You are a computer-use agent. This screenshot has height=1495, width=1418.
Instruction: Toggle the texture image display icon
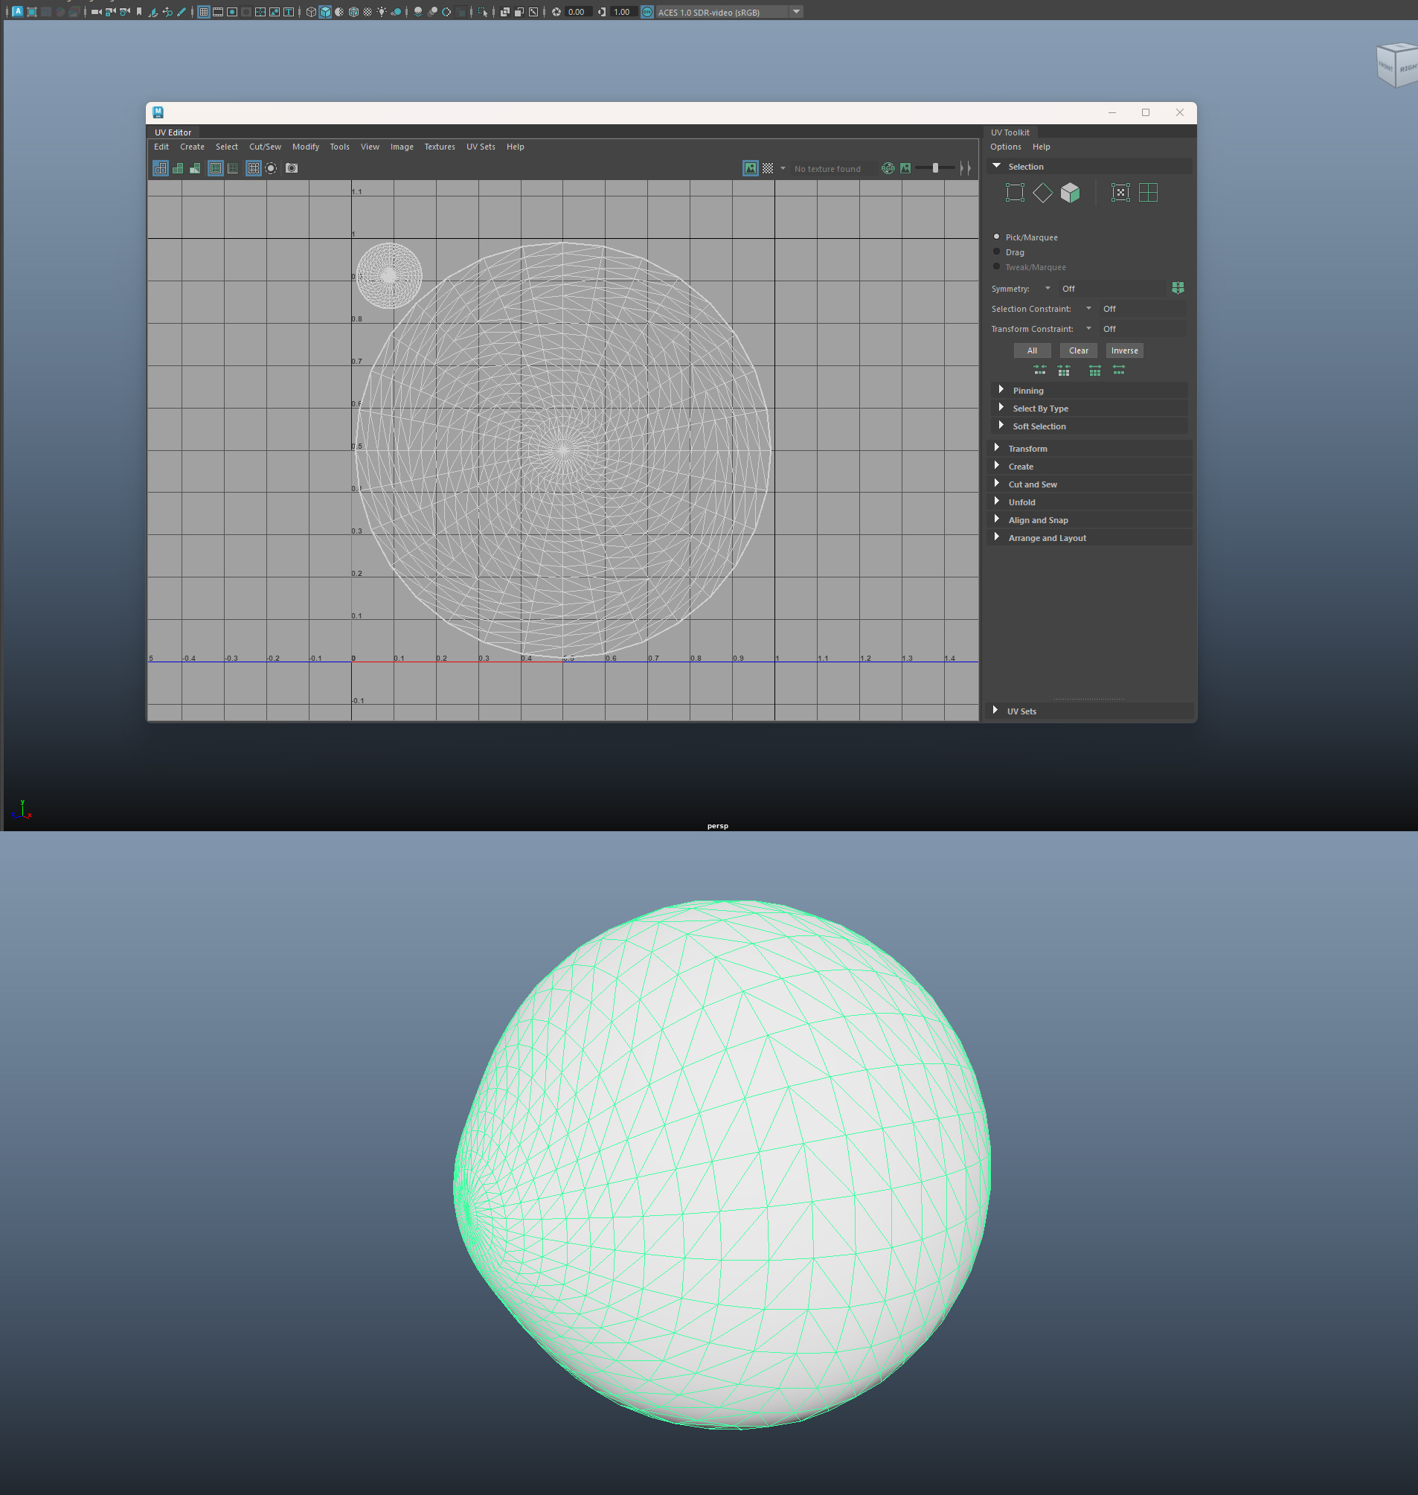tap(750, 168)
